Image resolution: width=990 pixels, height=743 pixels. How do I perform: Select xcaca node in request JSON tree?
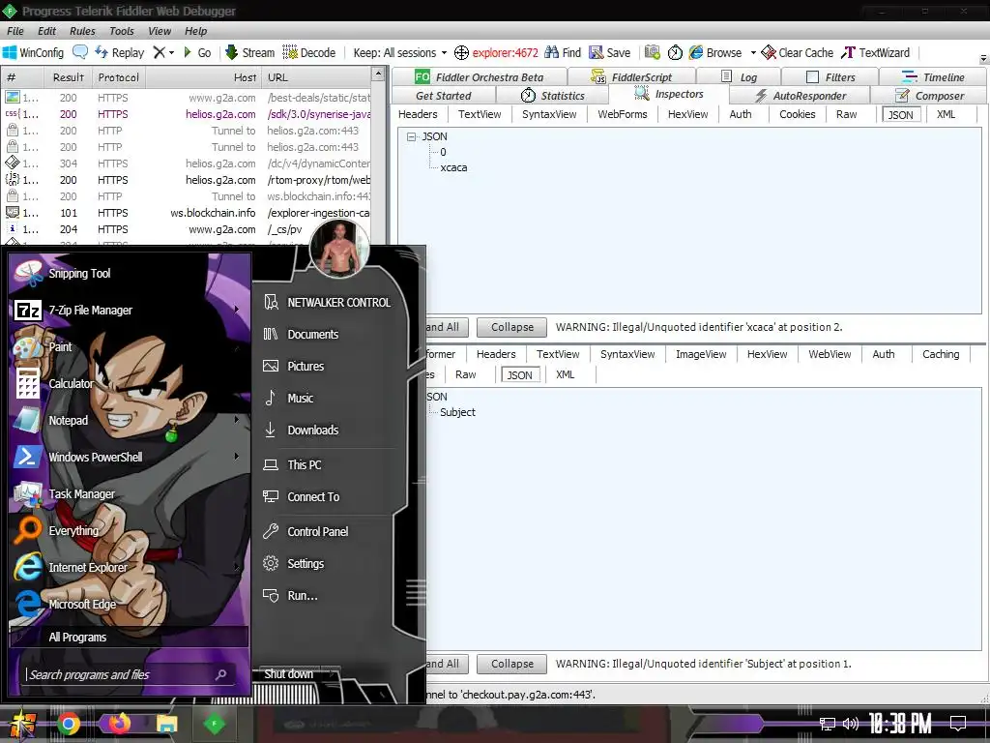[x=453, y=167]
